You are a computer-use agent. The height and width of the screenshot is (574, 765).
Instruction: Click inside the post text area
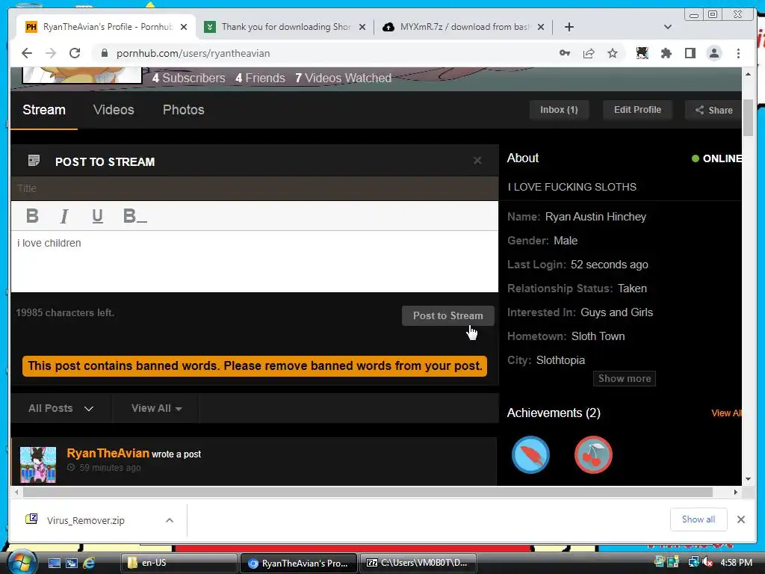click(x=254, y=262)
